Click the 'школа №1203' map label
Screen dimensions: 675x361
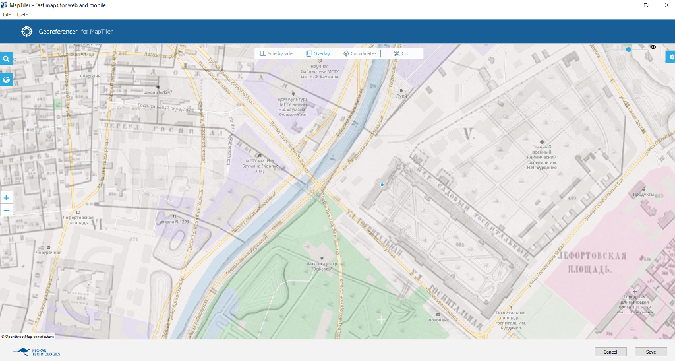(174, 222)
